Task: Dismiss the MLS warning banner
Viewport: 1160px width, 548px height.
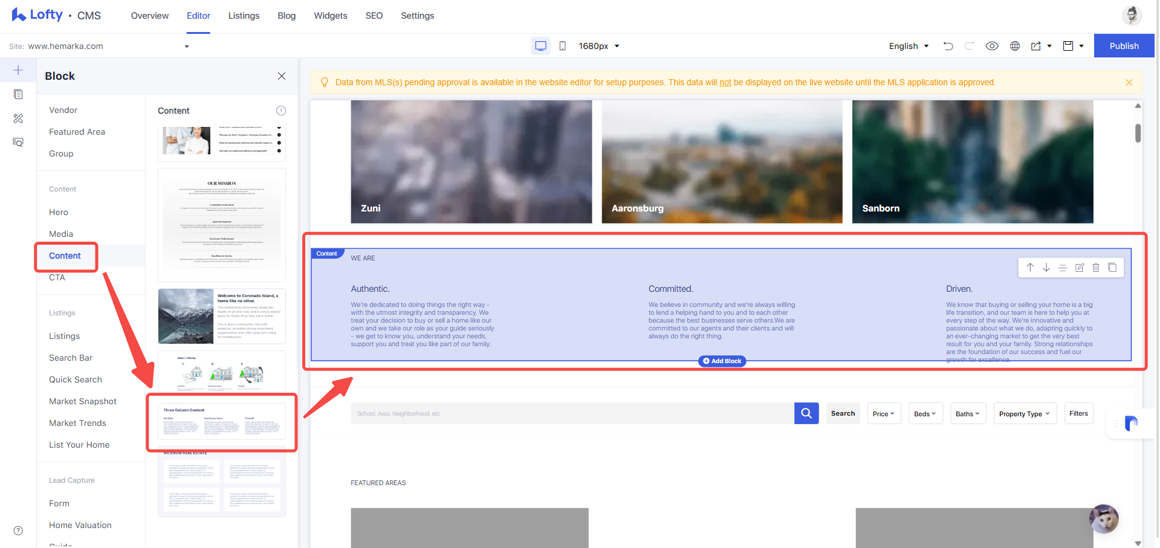Action: 1129,82
